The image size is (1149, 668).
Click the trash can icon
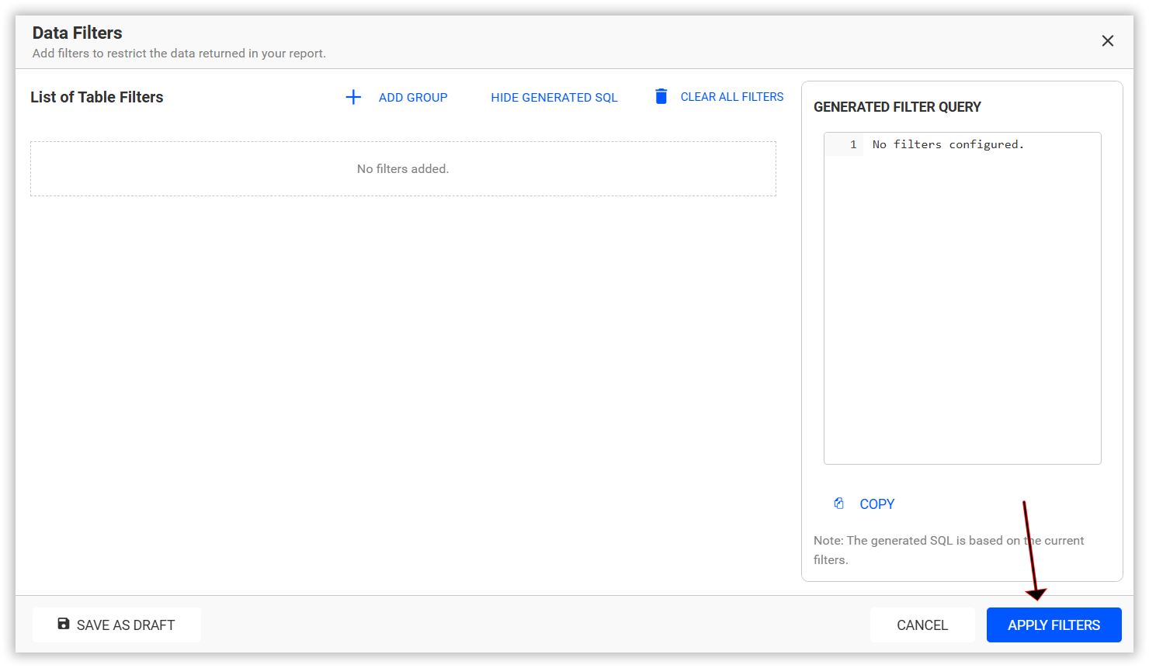(x=661, y=96)
